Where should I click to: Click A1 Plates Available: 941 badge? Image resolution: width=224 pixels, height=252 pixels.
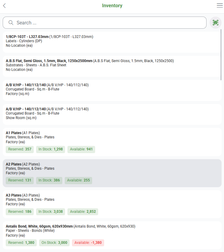pyautogui.click(x=81, y=149)
